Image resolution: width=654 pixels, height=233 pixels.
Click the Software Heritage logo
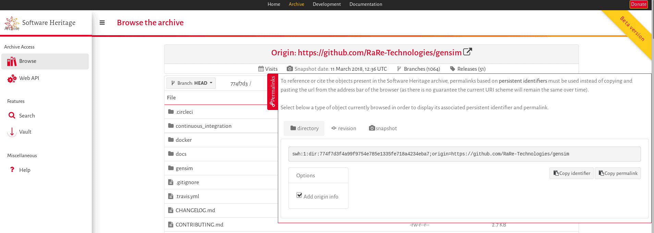point(12,23)
